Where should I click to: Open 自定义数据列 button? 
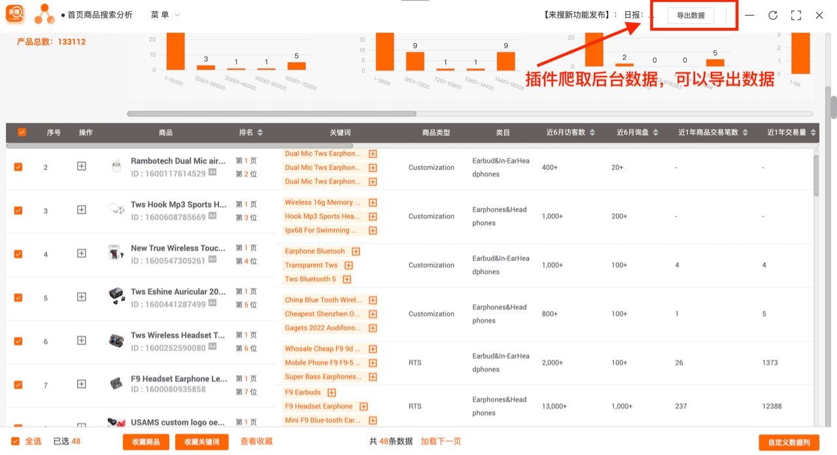[789, 443]
